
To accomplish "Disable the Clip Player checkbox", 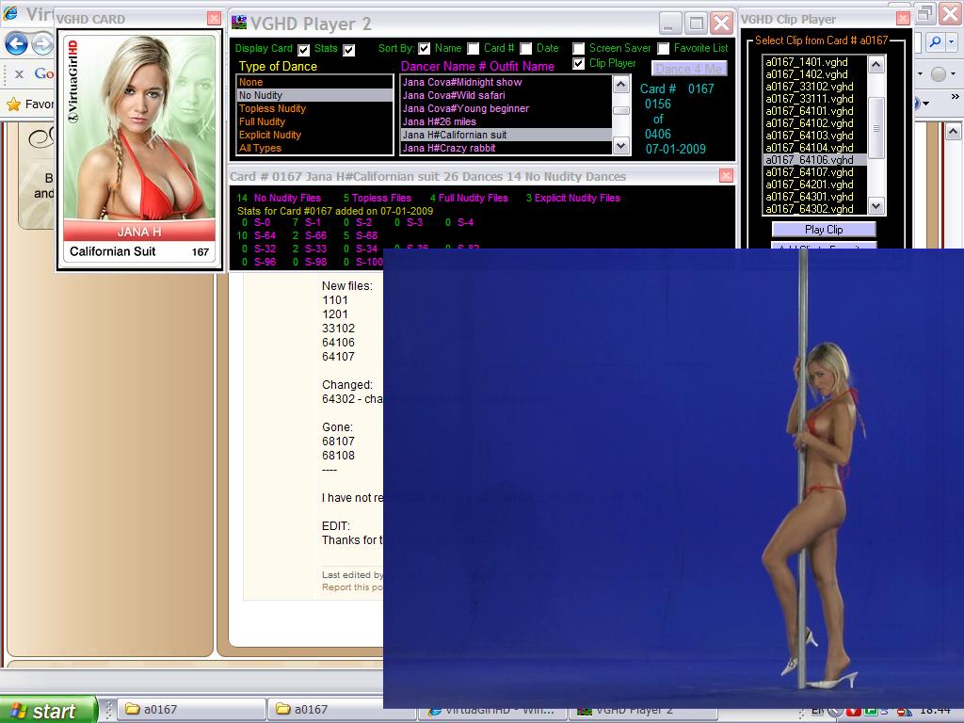I will [579, 63].
